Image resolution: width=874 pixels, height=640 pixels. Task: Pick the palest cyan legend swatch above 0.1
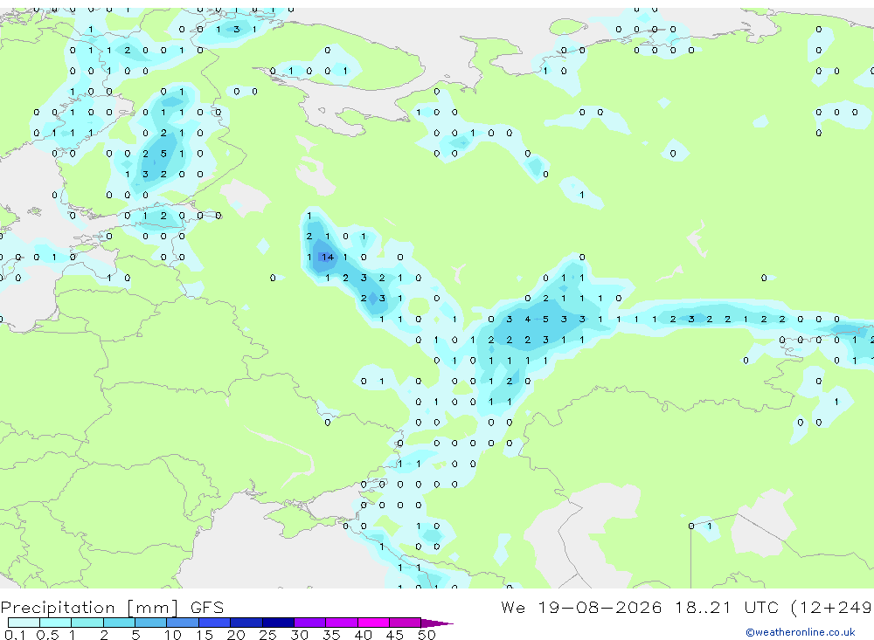tap(24, 623)
